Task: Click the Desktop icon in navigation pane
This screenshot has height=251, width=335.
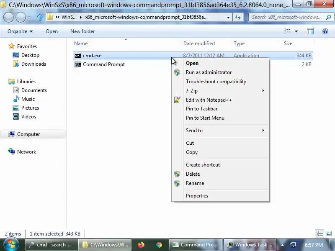Action: [x=16, y=55]
